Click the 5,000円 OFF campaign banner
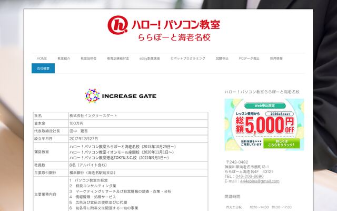 tap(264, 124)
